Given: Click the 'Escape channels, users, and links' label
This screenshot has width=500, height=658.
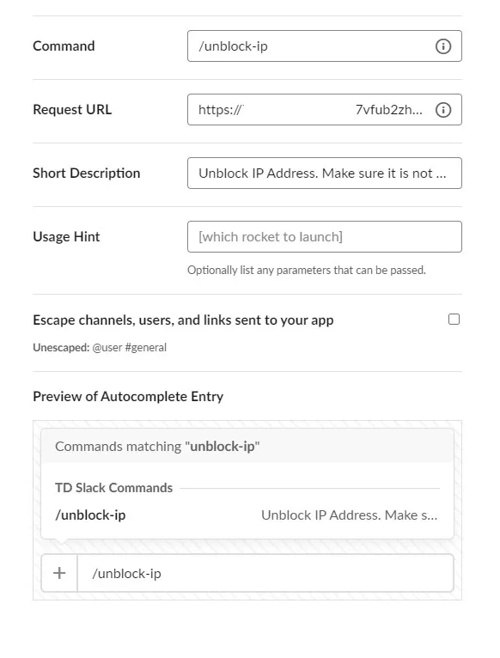Looking at the screenshot, I should pyautogui.click(x=183, y=320).
